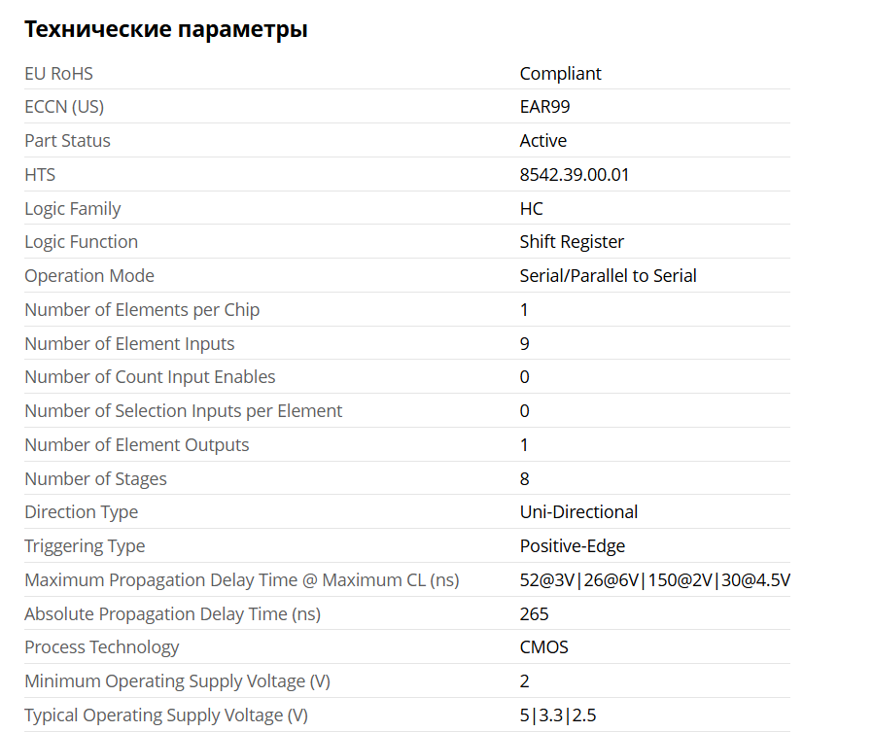Click the 'Shift Register' value
This screenshot has width=873, height=732.
(x=572, y=242)
